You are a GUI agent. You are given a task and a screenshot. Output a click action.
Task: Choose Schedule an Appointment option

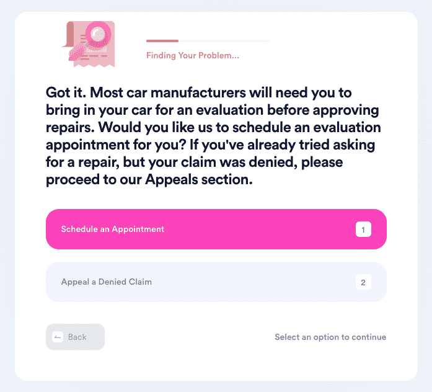[x=216, y=229]
